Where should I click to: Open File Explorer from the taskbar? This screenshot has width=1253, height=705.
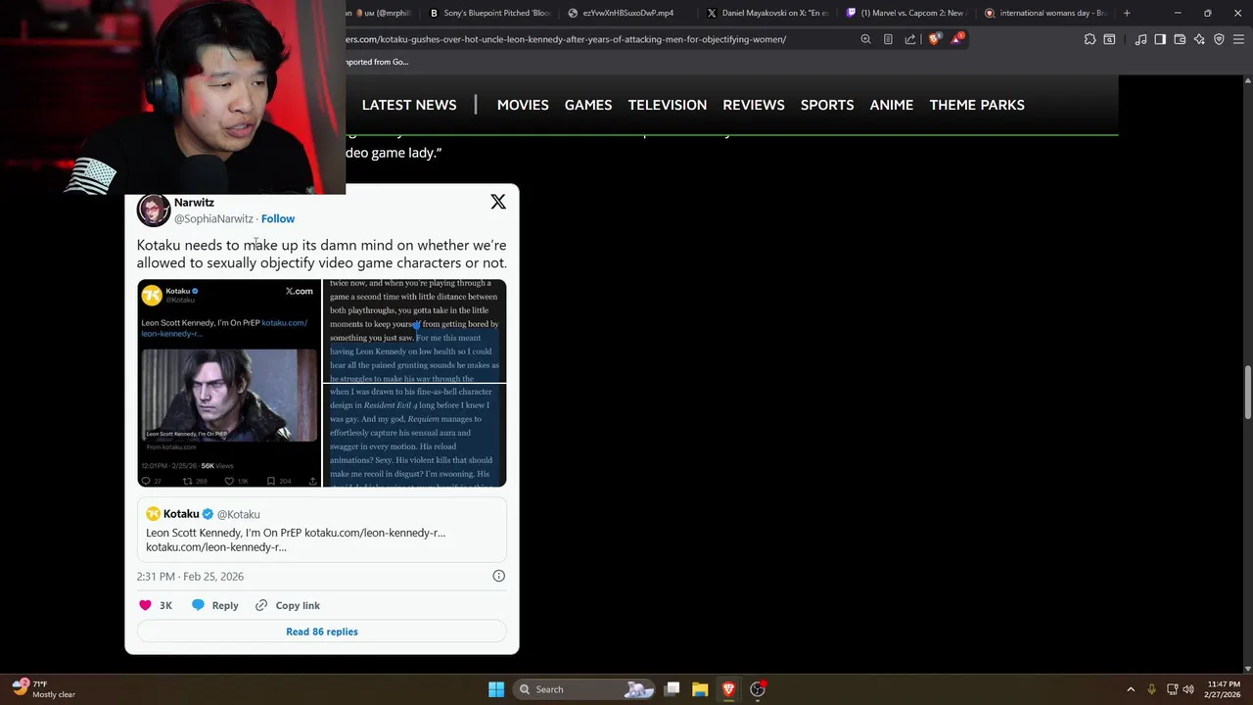(700, 689)
